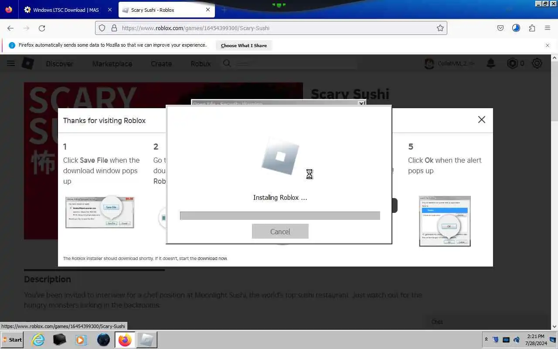Viewport: 558px width, 349px height.
Task: Click the Save File tutorial thumbnail
Action: click(100, 212)
